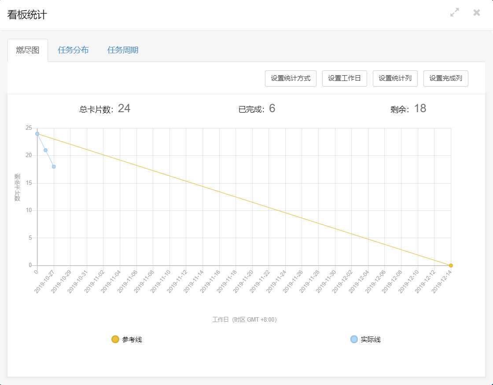493x385 pixels.
Task: Click the reference line endpoint at 2019-12-14
Action: pos(451,265)
